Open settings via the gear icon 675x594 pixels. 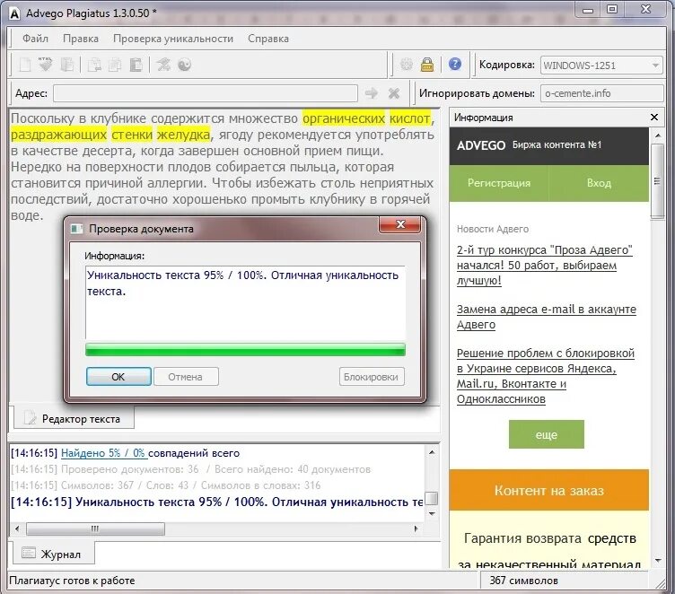point(407,65)
